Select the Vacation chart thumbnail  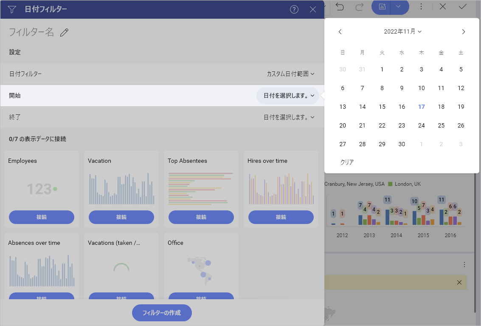[x=121, y=189]
